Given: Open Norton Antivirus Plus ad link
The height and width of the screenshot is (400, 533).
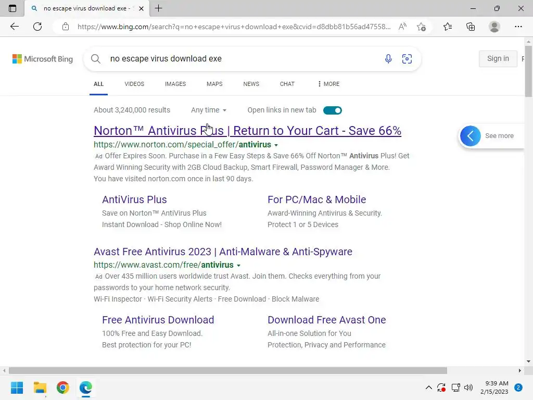Looking at the screenshot, I should pos(247,131).
